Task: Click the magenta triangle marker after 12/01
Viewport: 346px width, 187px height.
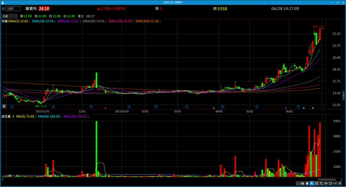Action: [106, 108]
